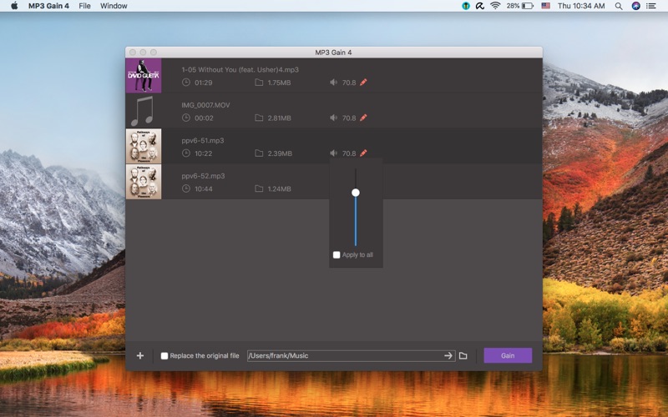Select the music note thumbnail for IMG_0007.MOV
The image size is (668, 417).
[144, 111]
